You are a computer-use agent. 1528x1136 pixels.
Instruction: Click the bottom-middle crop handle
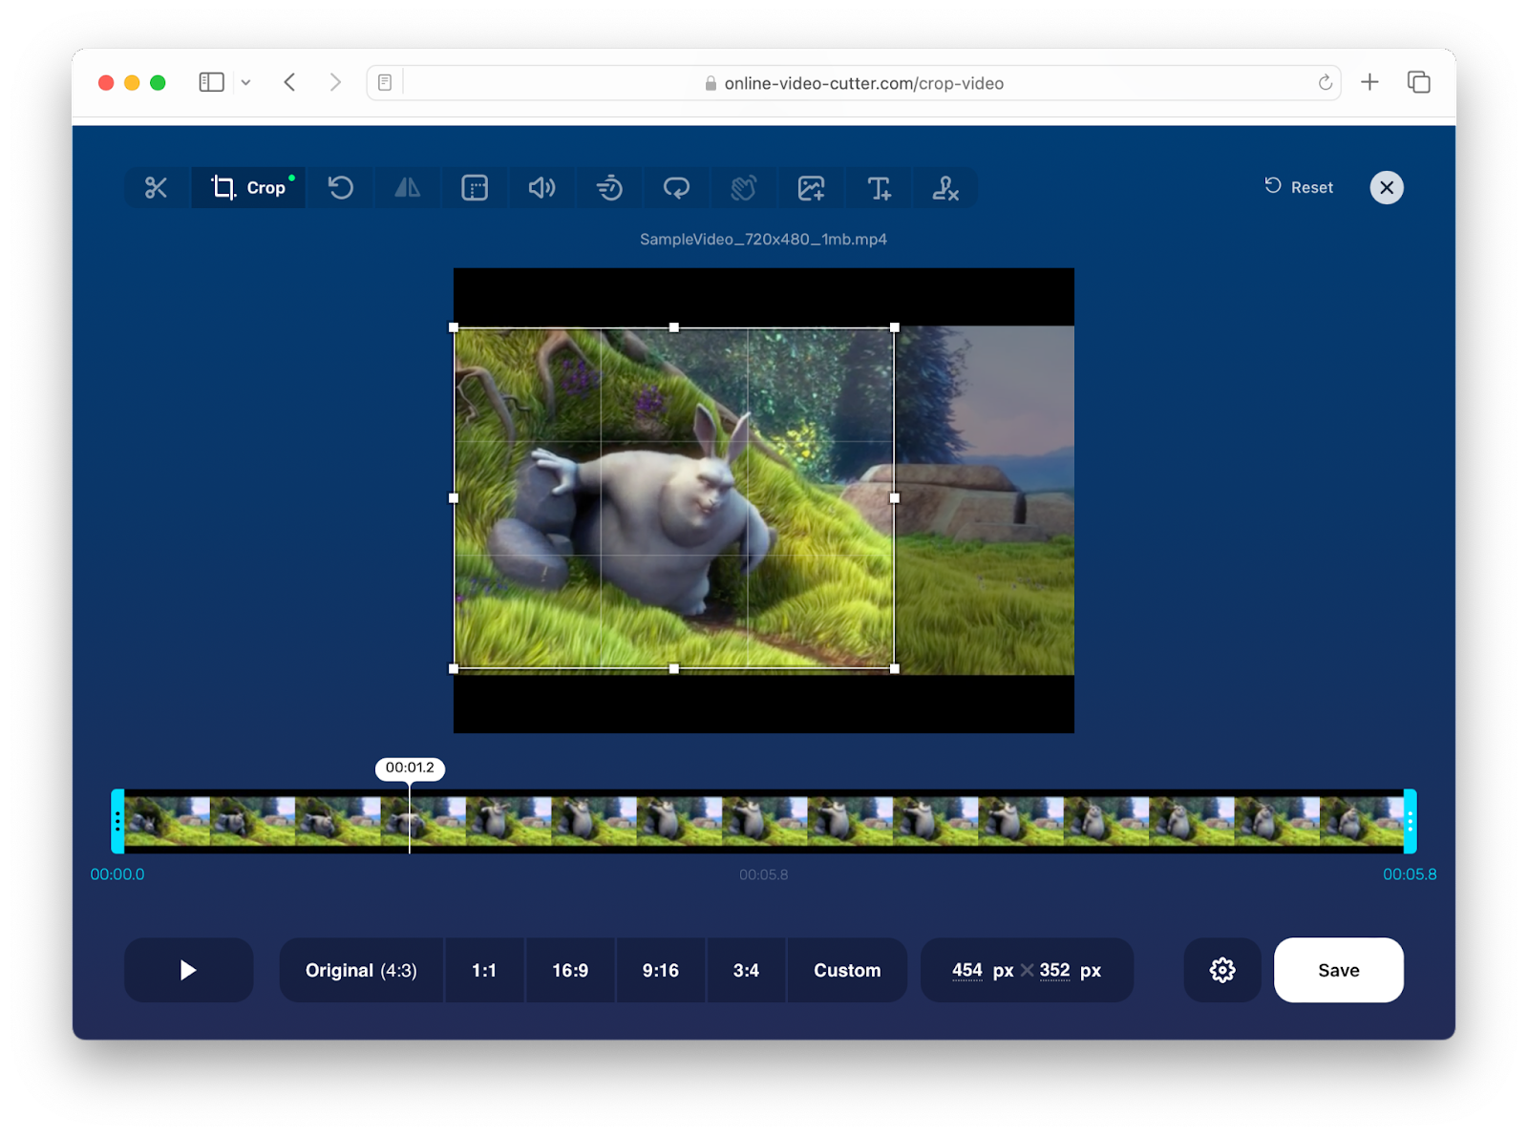coord(674,669)
